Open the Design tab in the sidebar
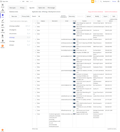Viewport: 120px width, 132px height. (3, 6)
